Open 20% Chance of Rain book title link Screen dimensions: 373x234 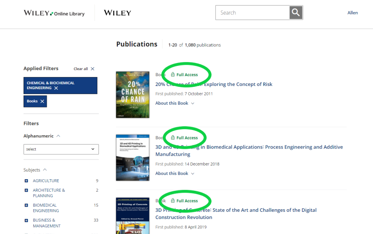click(214, 84)
